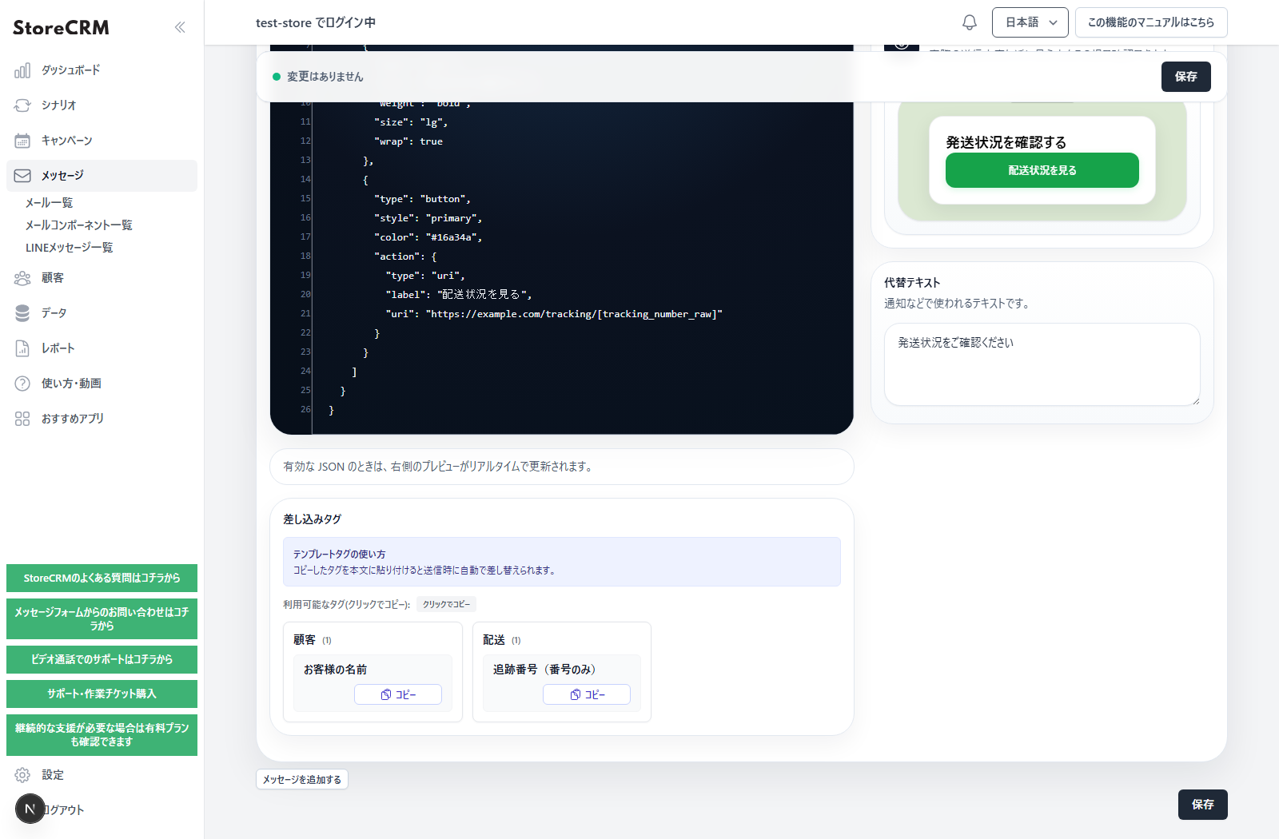Click green 配送状況を見る preview button
1279x839 pixels.
(1042, 170)
